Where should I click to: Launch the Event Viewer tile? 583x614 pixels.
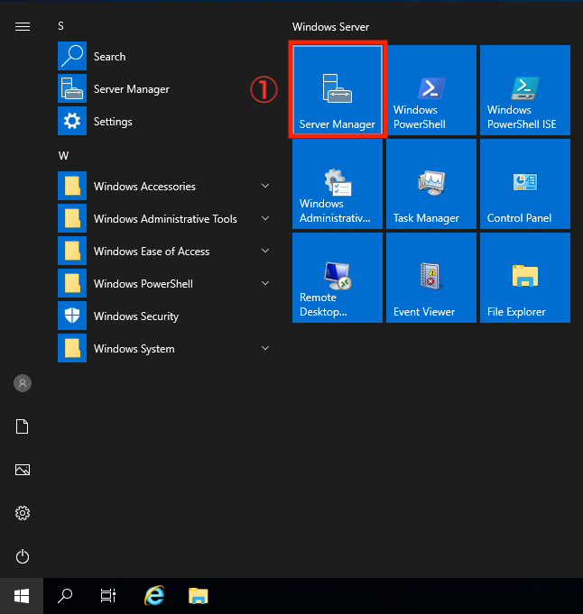[430, 278]
